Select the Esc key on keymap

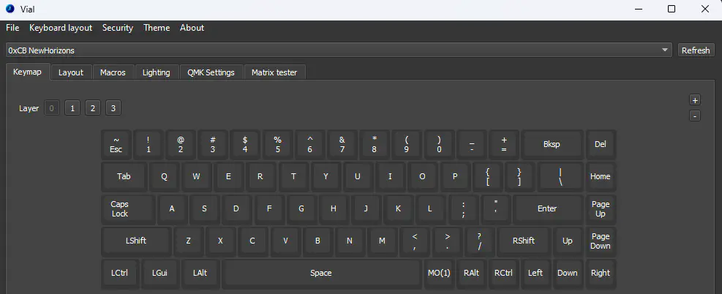[x=116, y=144]
